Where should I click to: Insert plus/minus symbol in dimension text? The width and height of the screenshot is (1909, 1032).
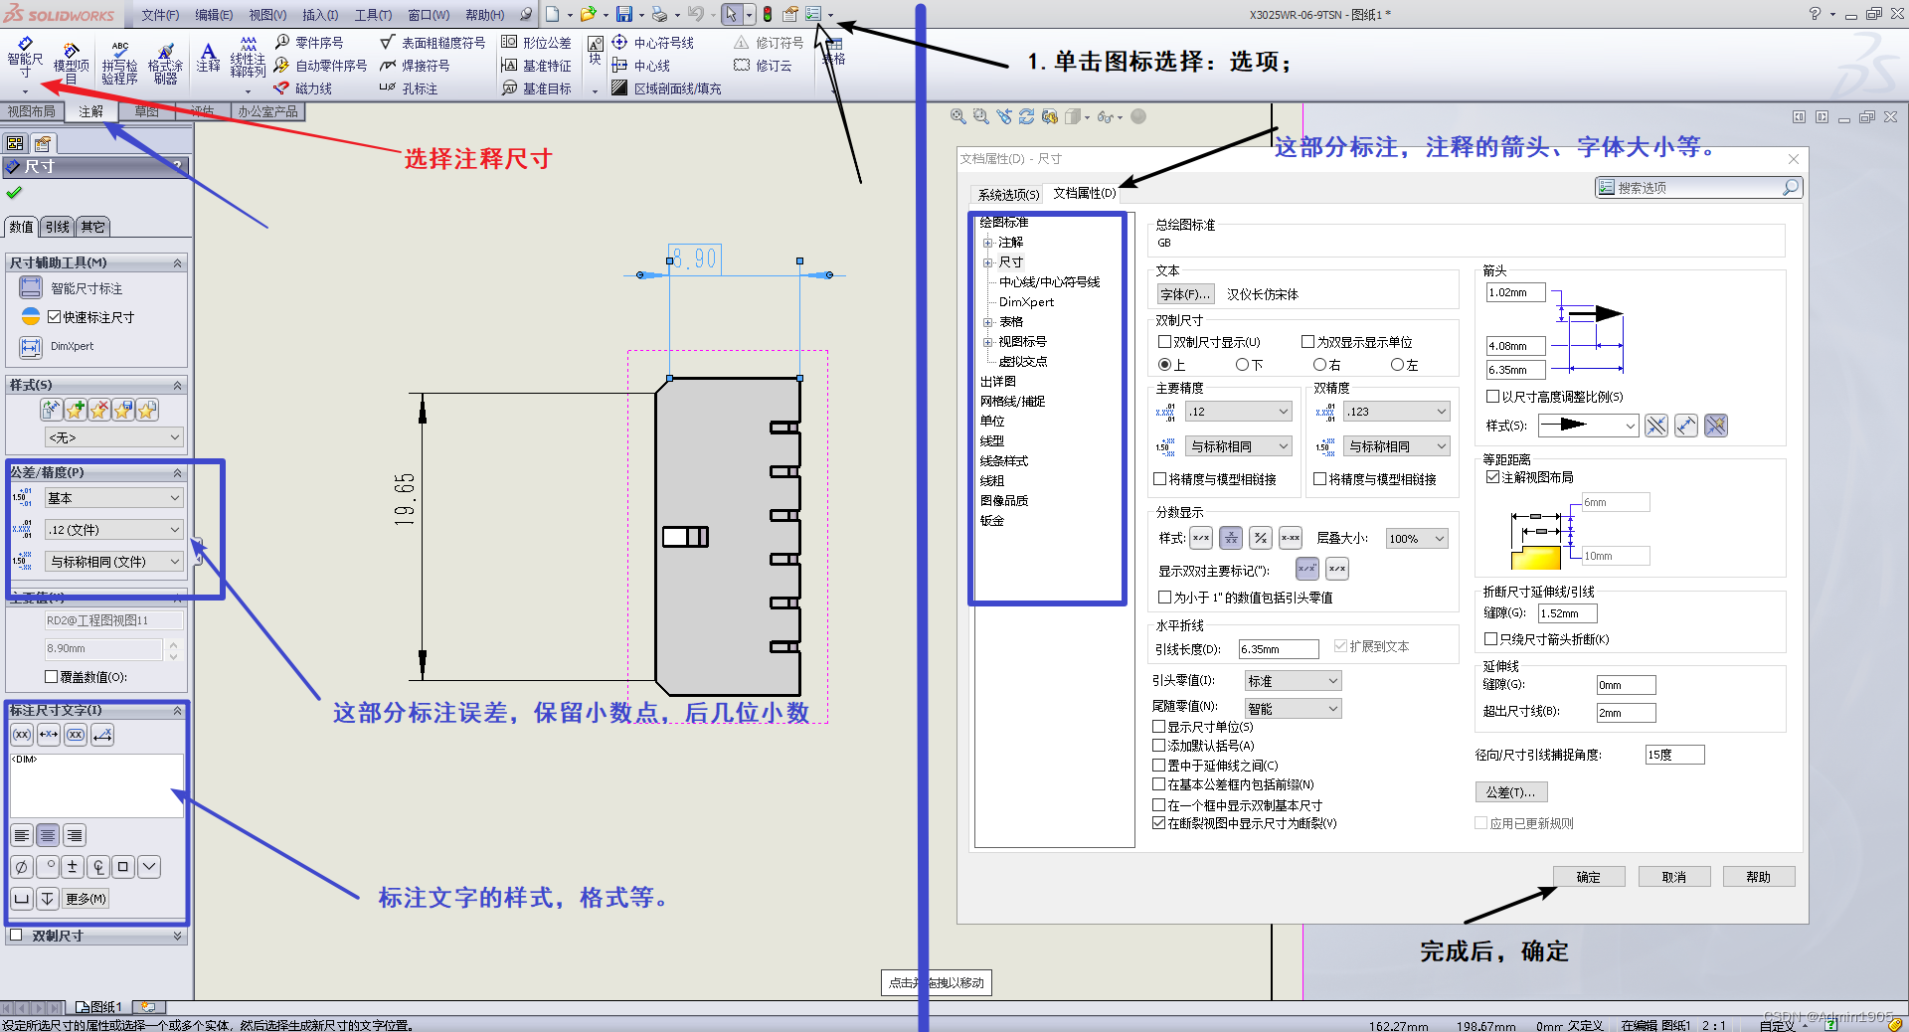click(73, 867)
